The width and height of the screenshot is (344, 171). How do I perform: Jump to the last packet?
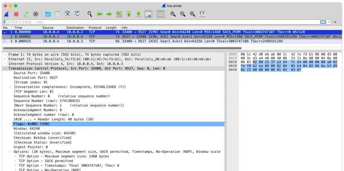tap(138, 14)
